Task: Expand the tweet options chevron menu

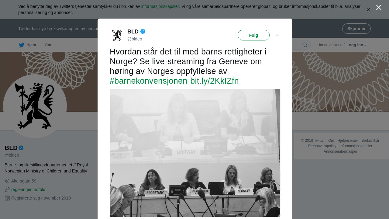Action: pyautogui.click(x=277, y=35)
